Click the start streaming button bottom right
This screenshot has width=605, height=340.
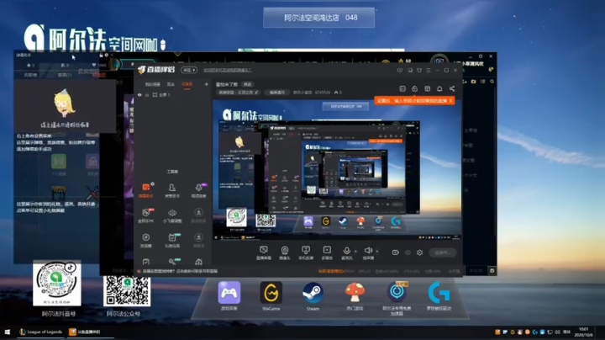click(442, 252)
